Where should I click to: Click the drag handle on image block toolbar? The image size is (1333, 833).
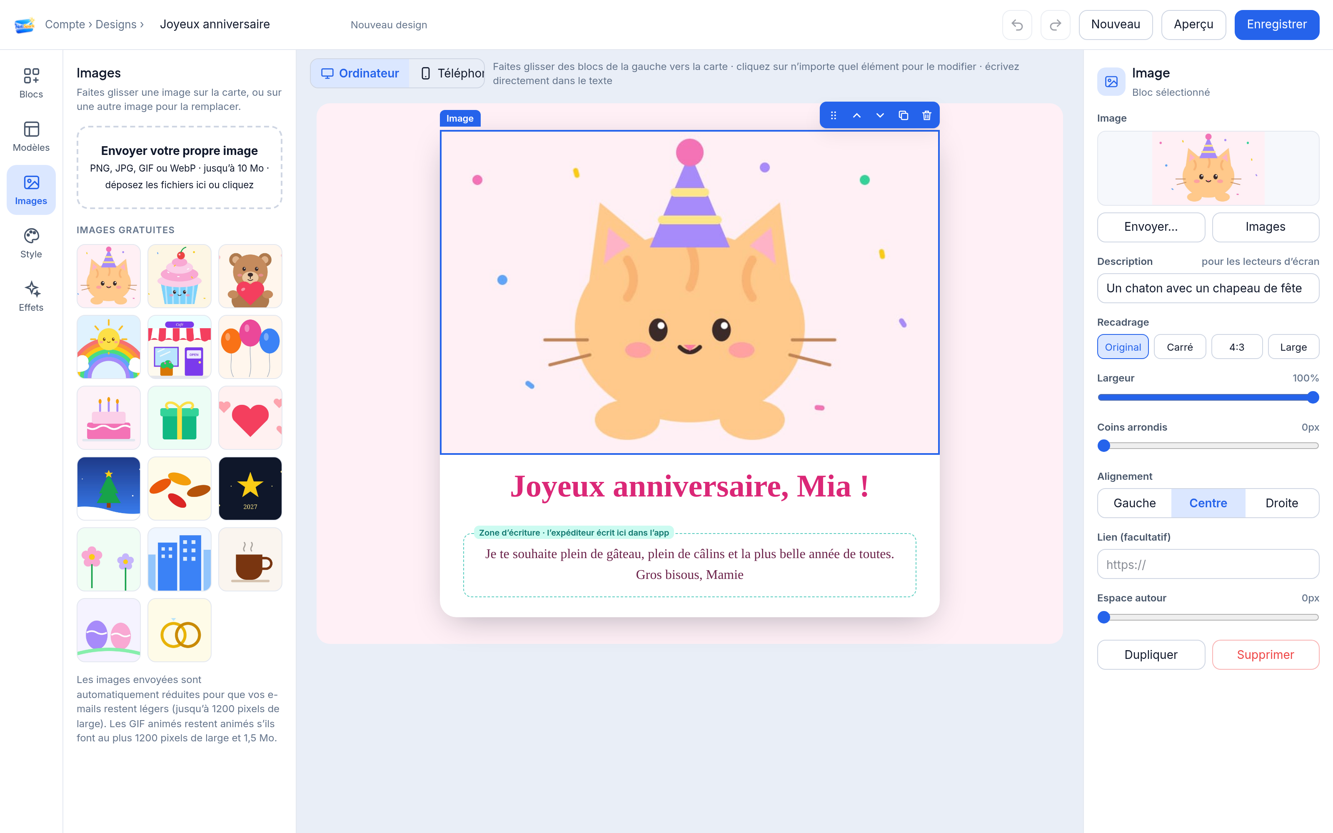pos(834,116)
